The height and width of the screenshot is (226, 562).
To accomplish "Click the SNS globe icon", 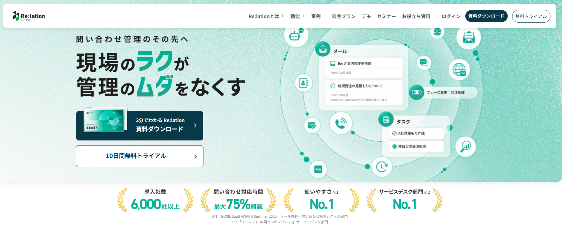I will [459, 69].
